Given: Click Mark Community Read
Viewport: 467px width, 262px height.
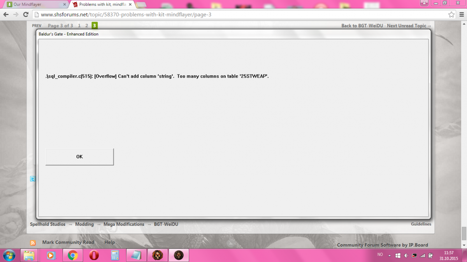Looking at the screenshot, I should 68,242.
